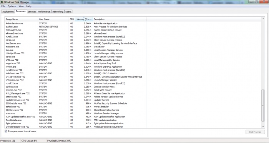Select svchost.exe NETWORK SERVICE row
269x143 pixels.
[133, 27]
